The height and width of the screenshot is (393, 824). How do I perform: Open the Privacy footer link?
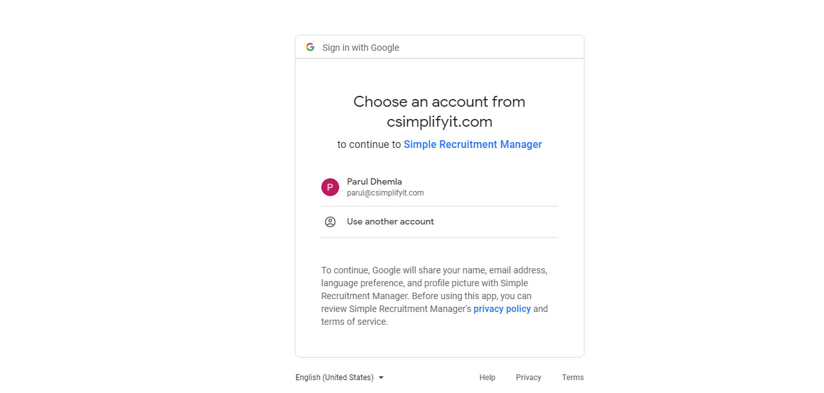coord(529,378)
